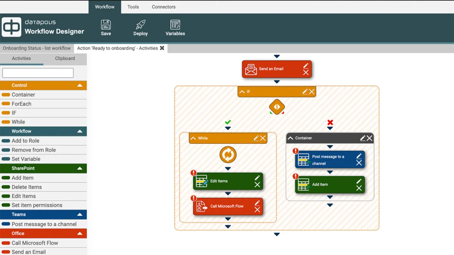
Task: Open the Variables toolbar icon
Action: (x=175, y=25)
